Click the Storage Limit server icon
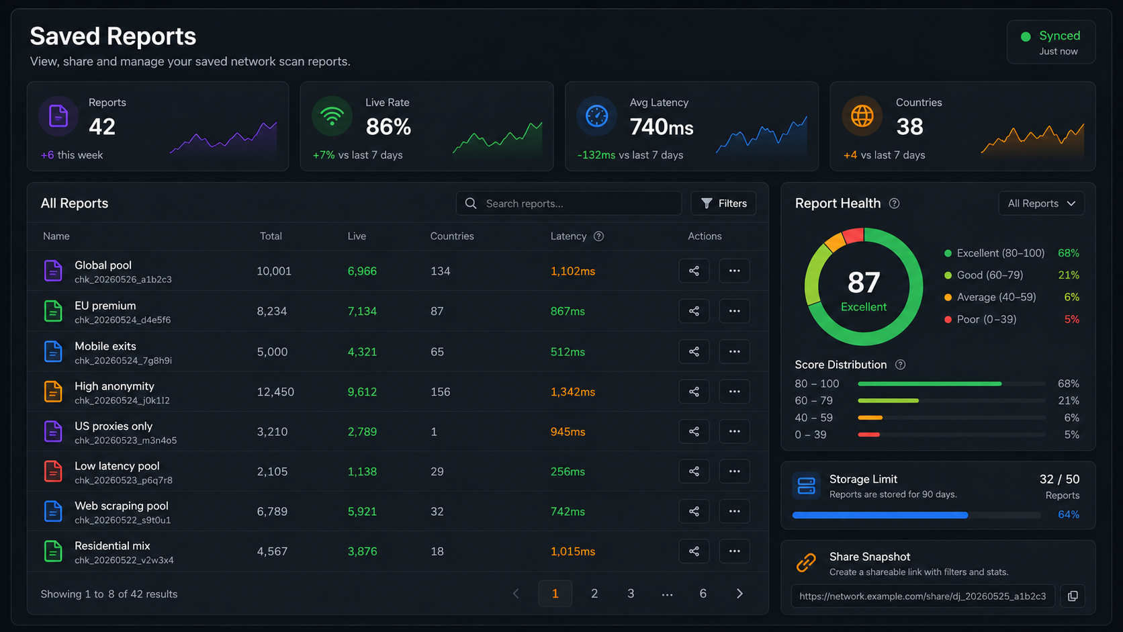 tap(806, 486)
